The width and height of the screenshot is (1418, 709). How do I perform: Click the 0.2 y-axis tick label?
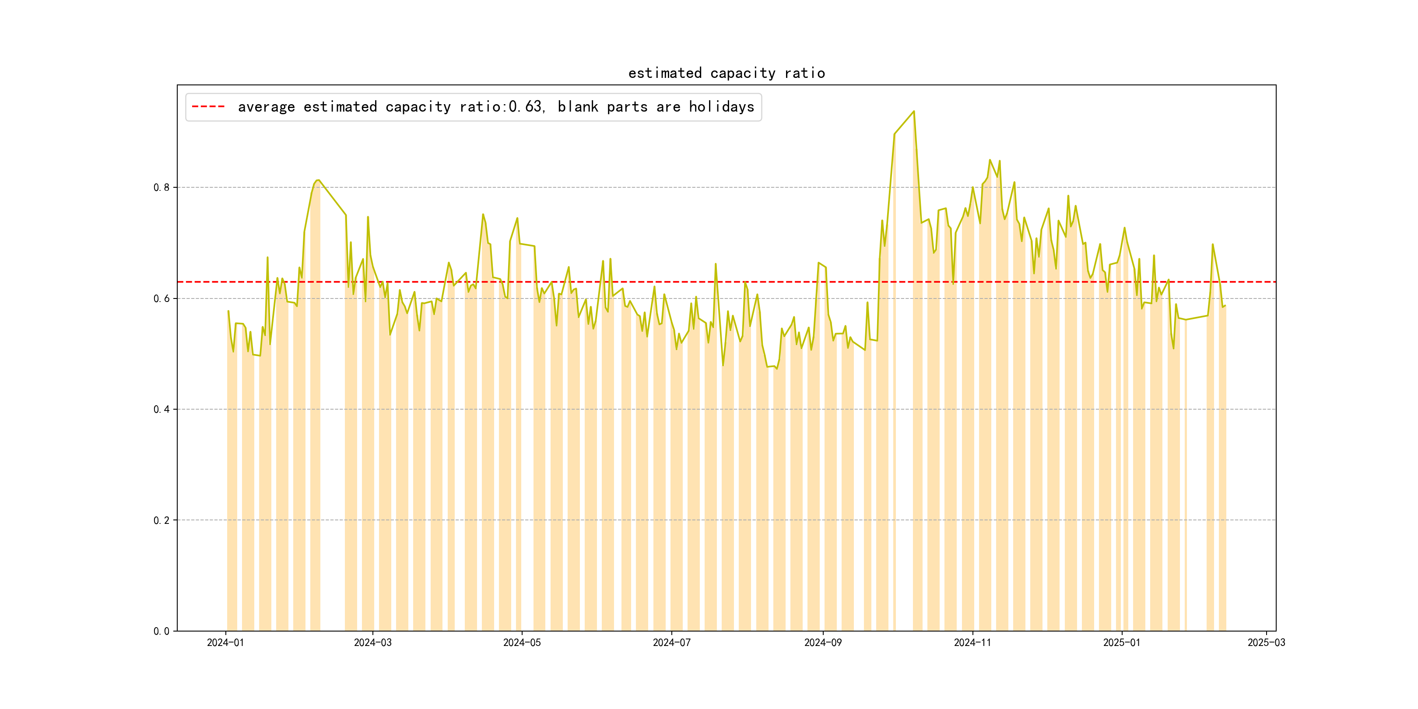tap(161, 520)
